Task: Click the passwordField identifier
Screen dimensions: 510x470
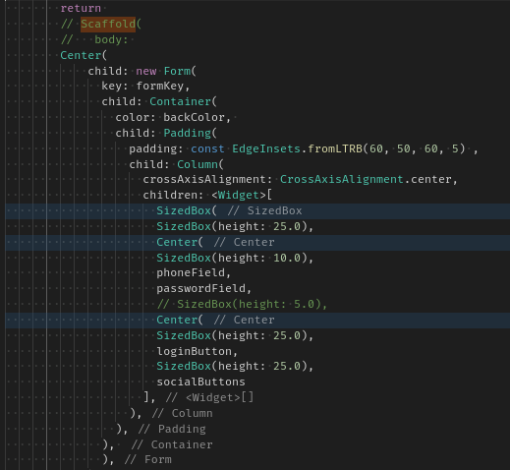Action: (x=200, y=289)
